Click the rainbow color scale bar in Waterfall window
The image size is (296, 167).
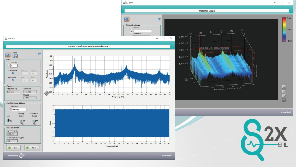tap(284, 29)
